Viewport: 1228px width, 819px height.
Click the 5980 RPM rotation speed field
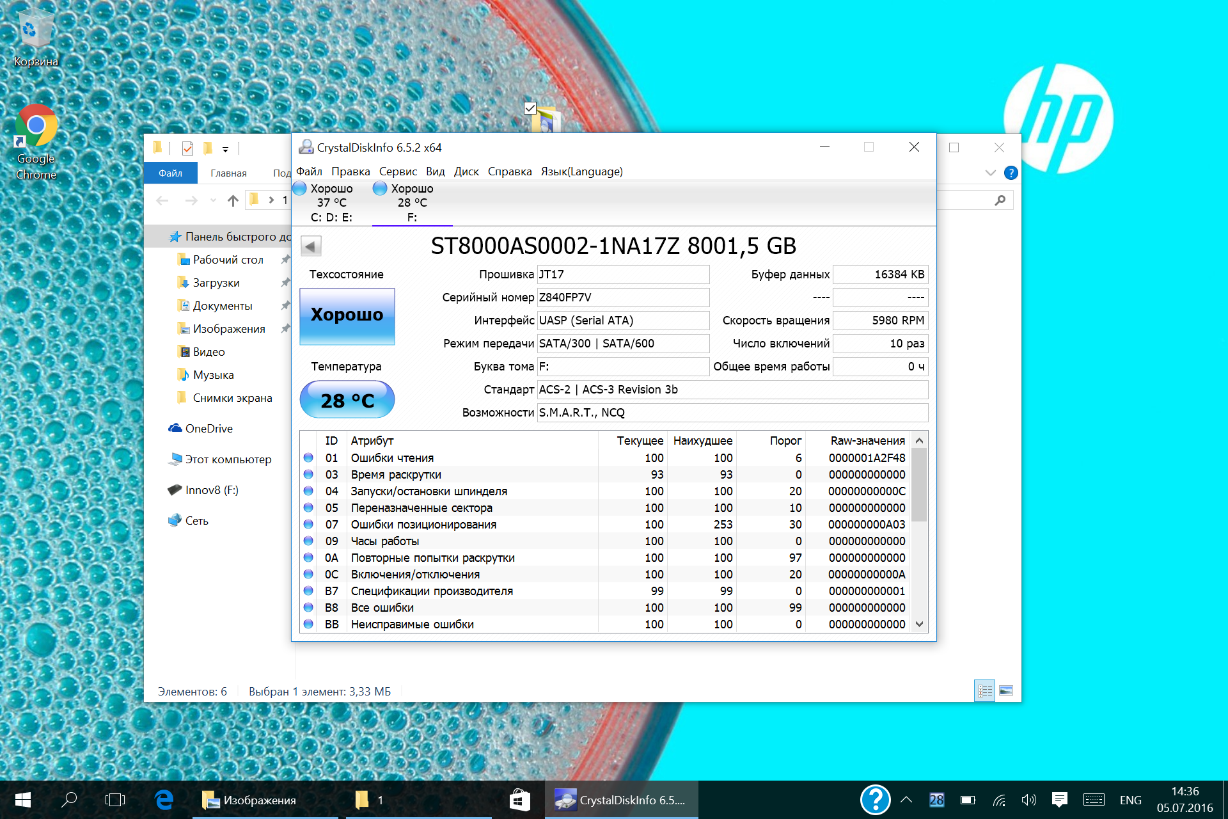pyautogui.click(x=880, y=321)
